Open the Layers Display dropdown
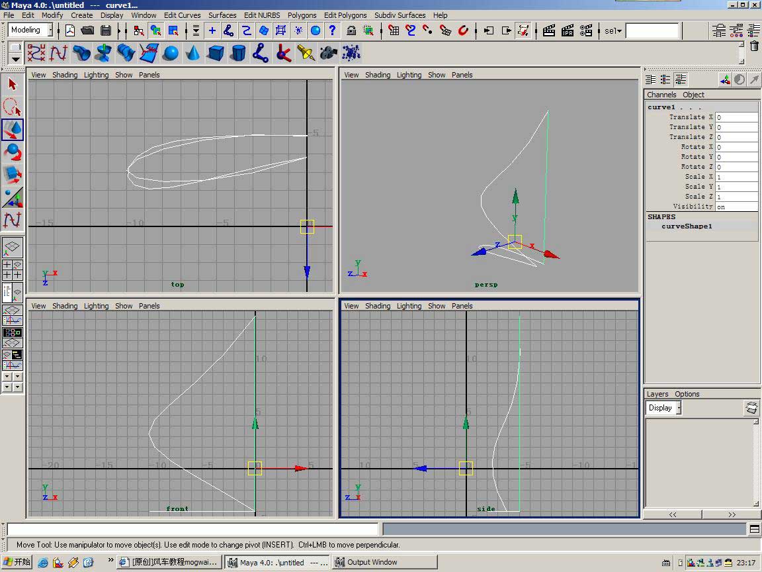762x572 pixels. (663, 408)
